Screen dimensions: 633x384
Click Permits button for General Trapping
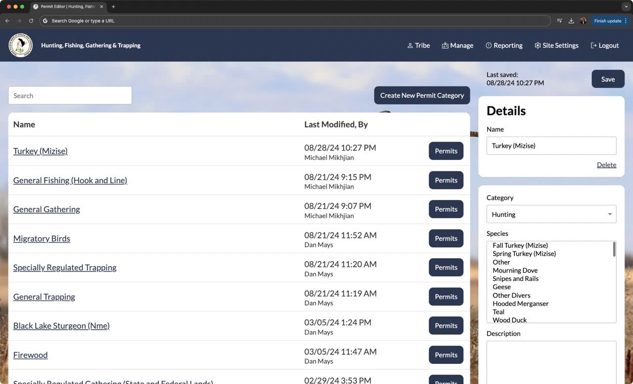click(x=446, y=297)
